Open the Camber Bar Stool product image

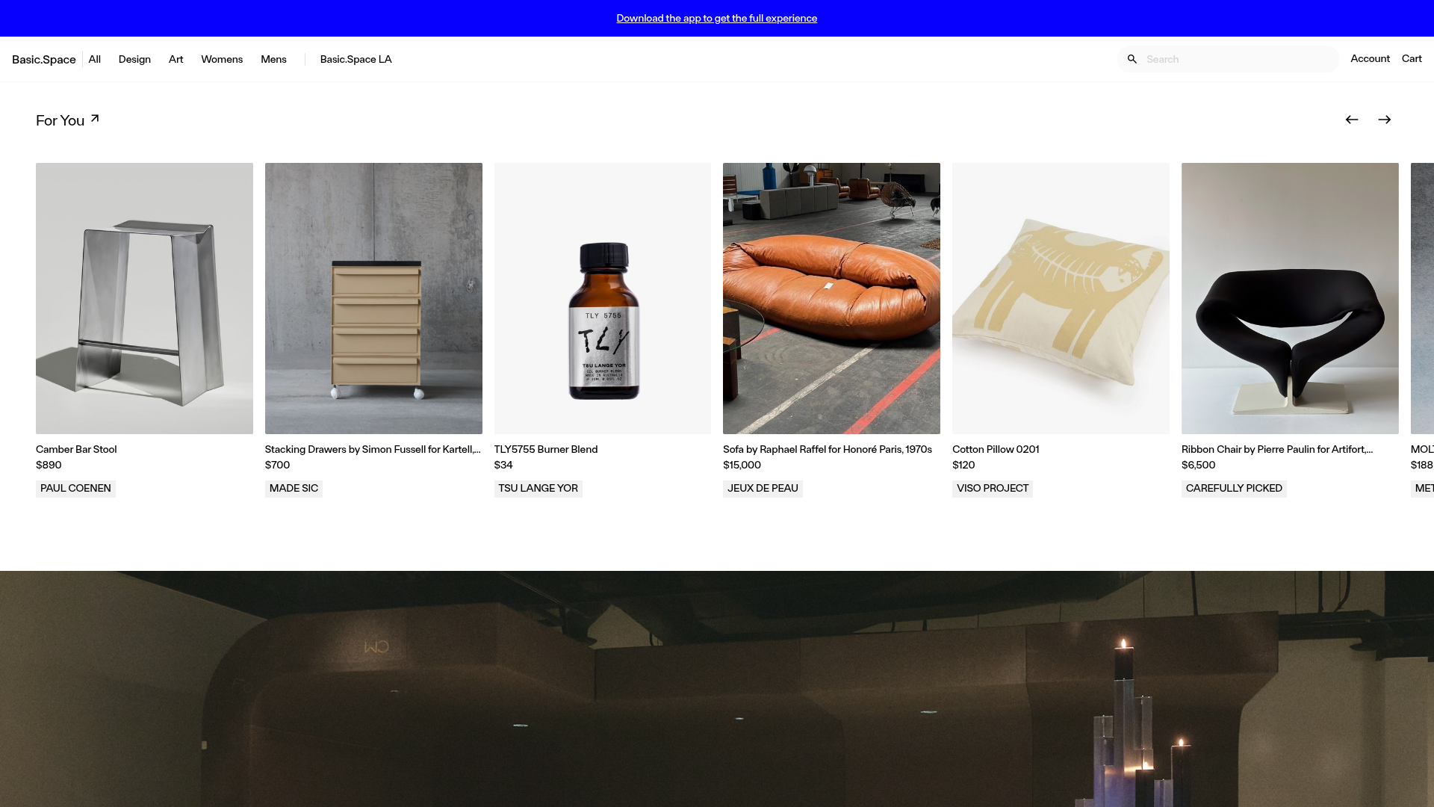pos(143,298)
